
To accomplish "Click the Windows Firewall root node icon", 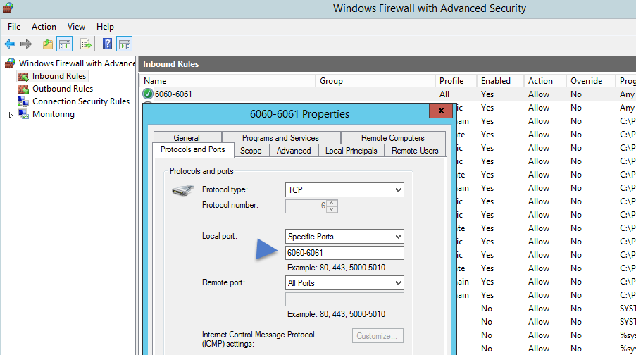I will coord(10,63).
